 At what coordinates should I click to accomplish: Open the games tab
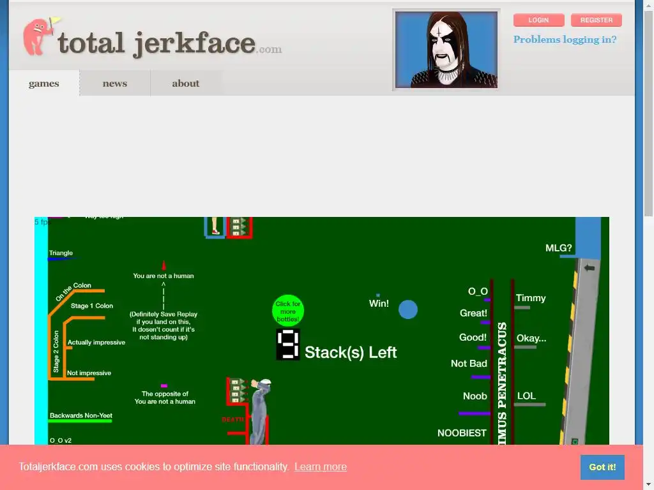pyautogui.click(x=44, y=84)
